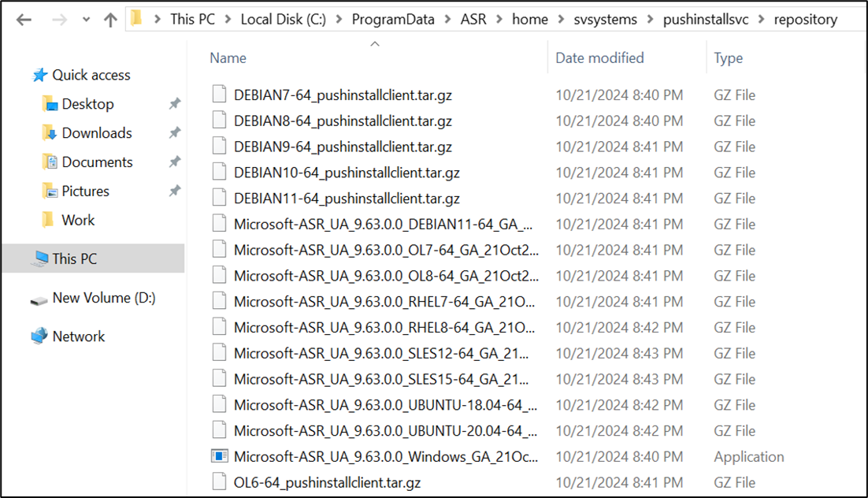The height and width of the screenshot is (498, 868).
Task: Navigate to Local Disk (C:) breadcrumb
Action: [x=284, y=20]
